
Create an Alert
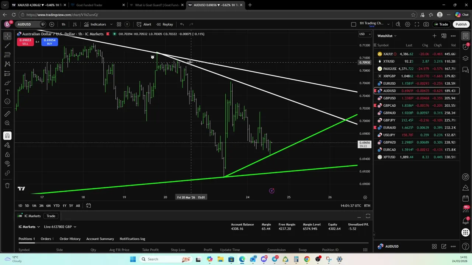click(144, 24)
